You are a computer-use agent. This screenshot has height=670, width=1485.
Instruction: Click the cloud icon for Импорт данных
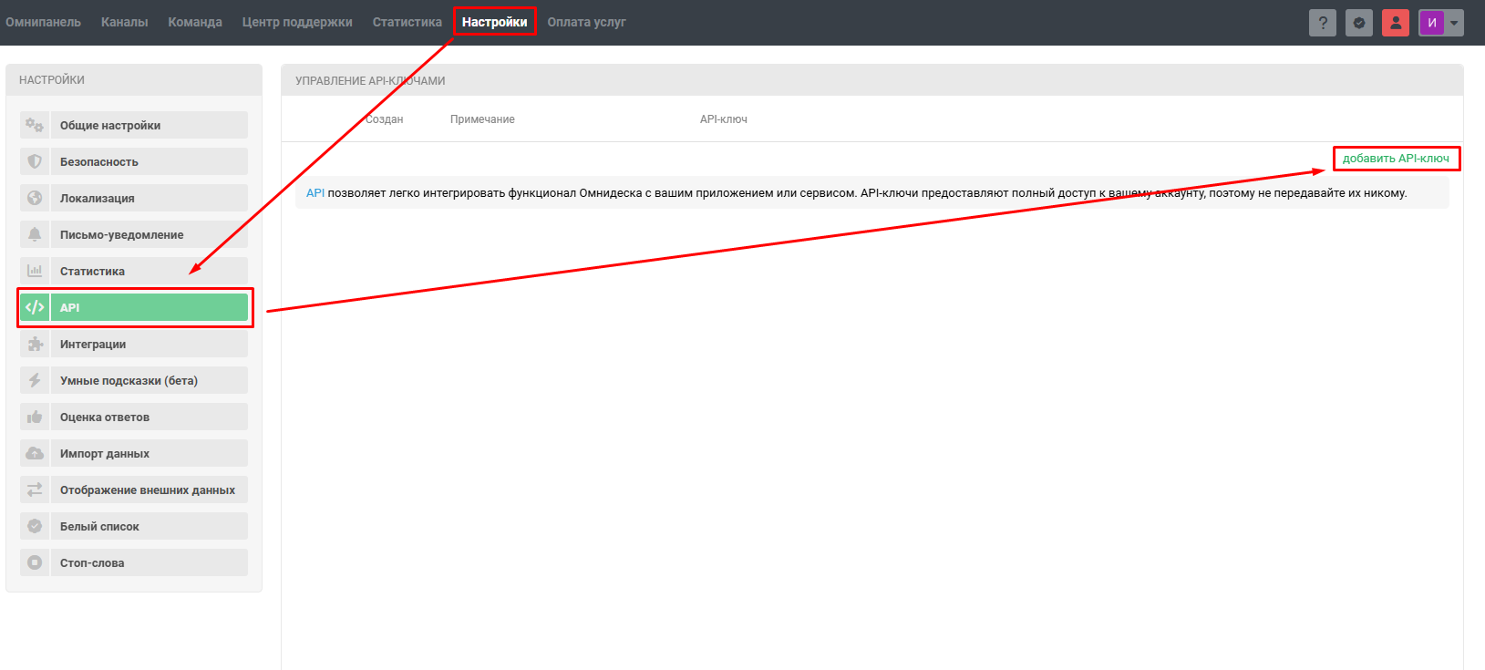pos(35,453)
